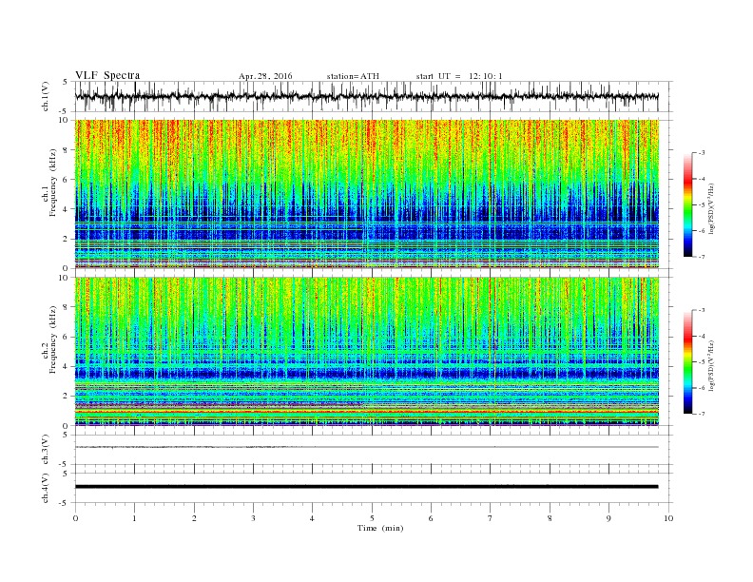The image size is (753, 582).
Task: Select the "start UT = 12:10: 1" text
Action: point(459,76)
